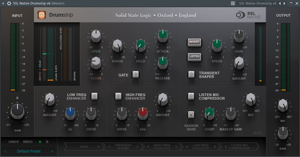
Task: Click the green COMP knob
Action: pos(210,114)
